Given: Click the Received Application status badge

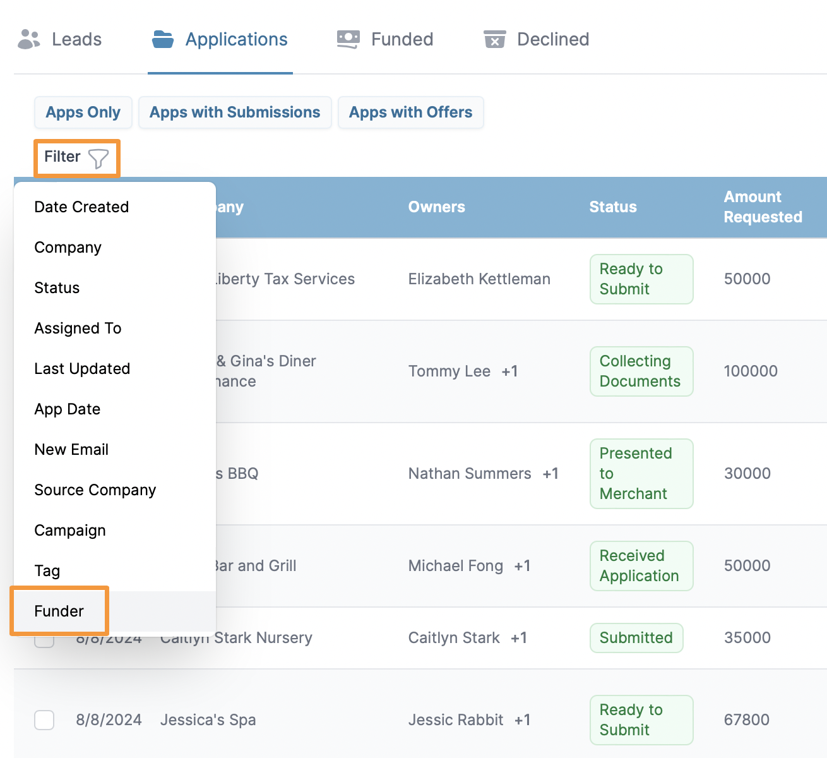Looking at the screenshot, I should (641, 566).
